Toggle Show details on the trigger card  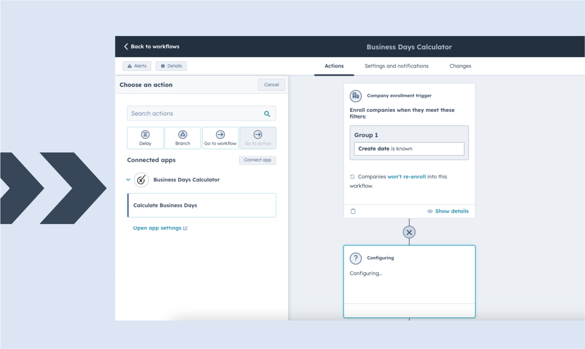coord(448,211)
